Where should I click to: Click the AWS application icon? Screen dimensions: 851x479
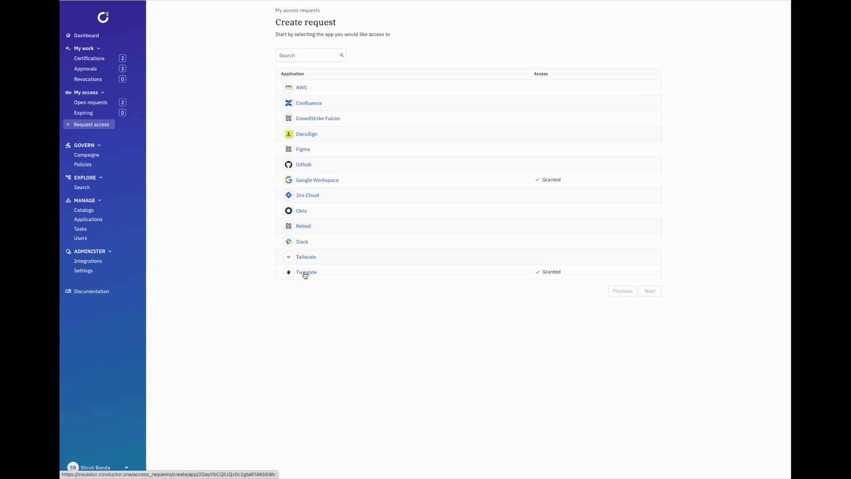(x=288, y=87)
